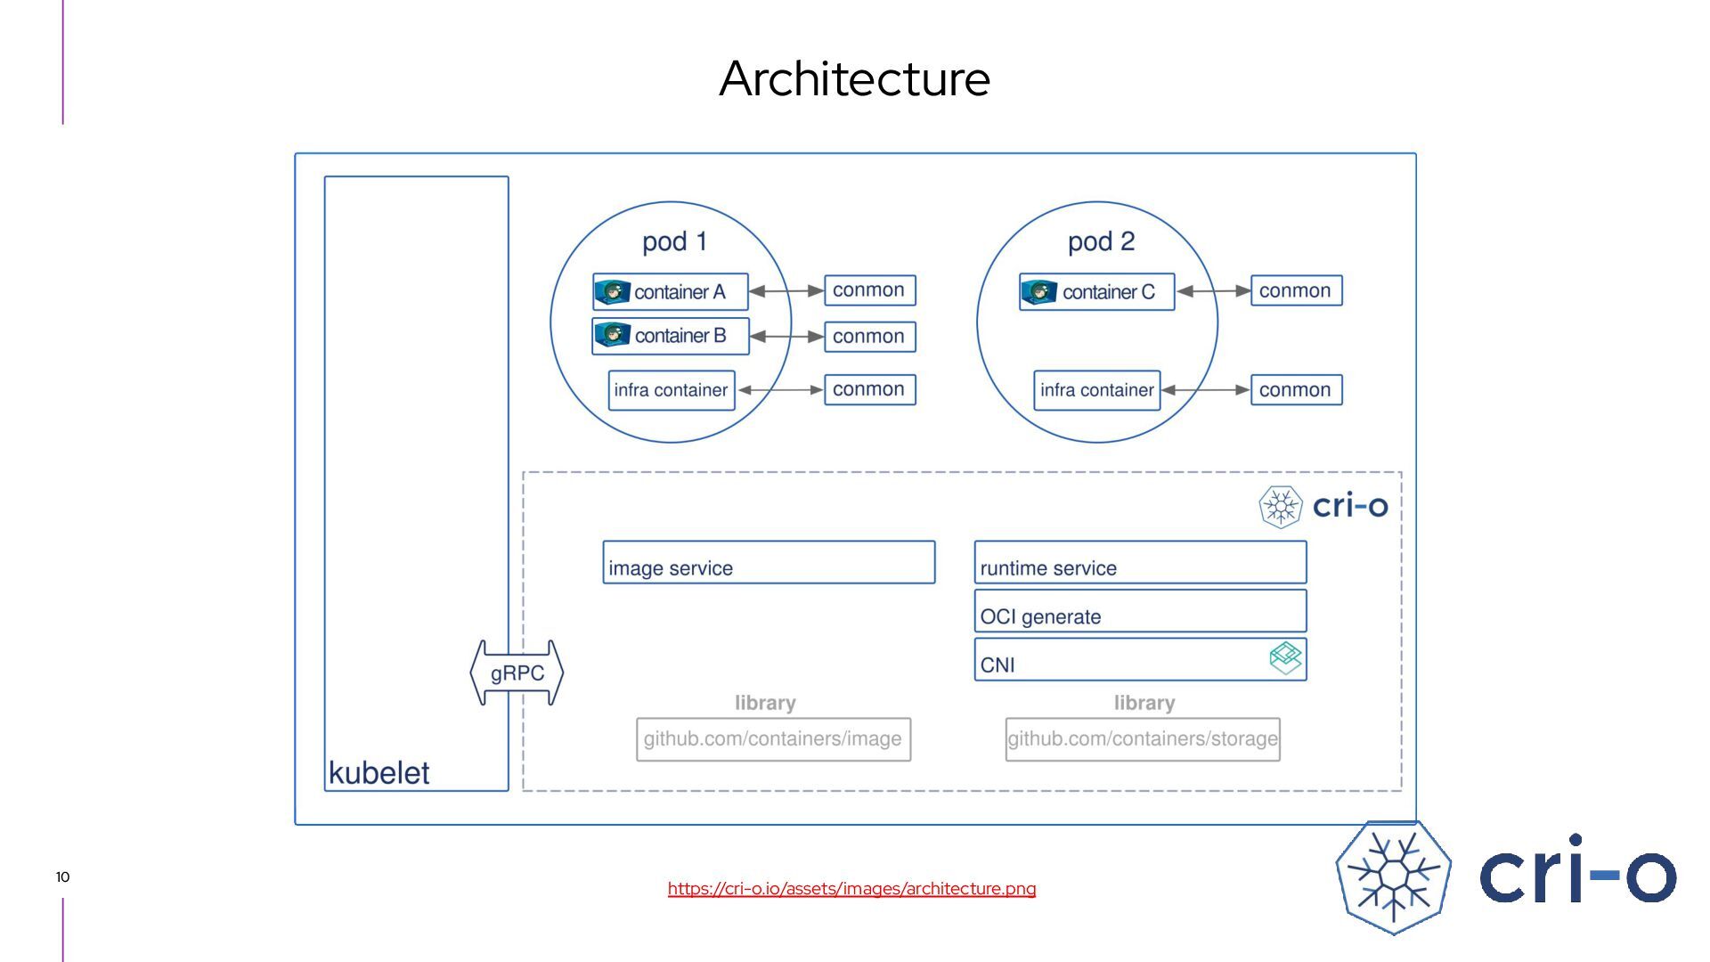Image resolution: width=1710 pixels, height=962 pixels.
Task: Select pod 1 infra container box
Action: pos(672,390)
